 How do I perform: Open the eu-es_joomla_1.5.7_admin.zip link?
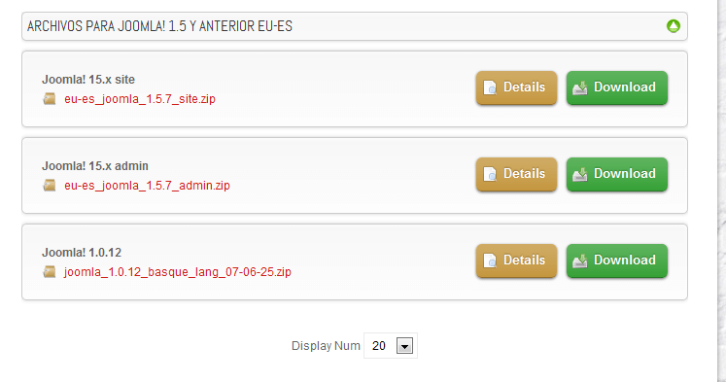(147, 186)
